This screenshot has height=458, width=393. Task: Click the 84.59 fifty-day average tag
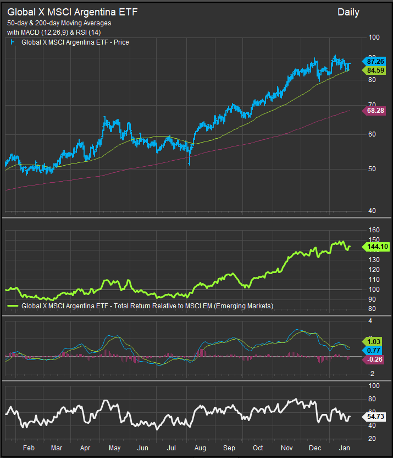pos(374,70)
